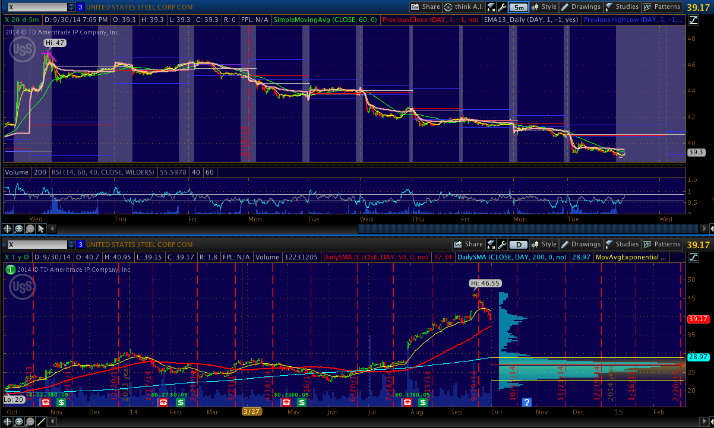Open symbol dropdown arrow in lower chart
The width and height of the screenshot is (714, 428).
point(71,244)
